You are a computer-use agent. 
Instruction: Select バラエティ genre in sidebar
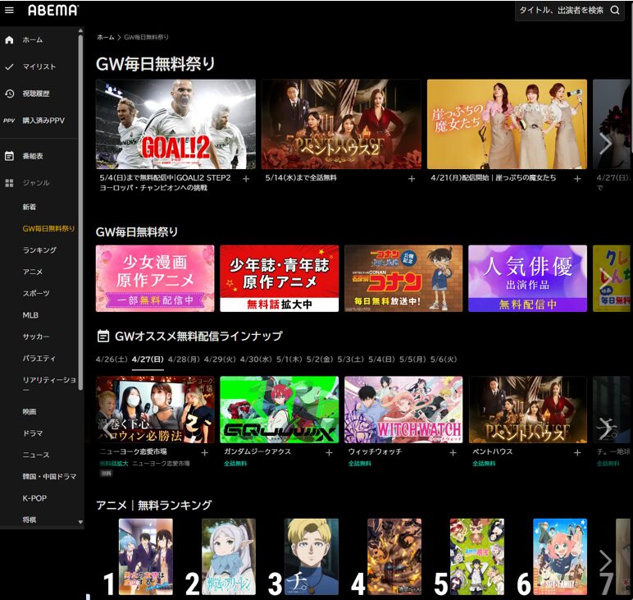pyautogui.click(x=39, y=358)
